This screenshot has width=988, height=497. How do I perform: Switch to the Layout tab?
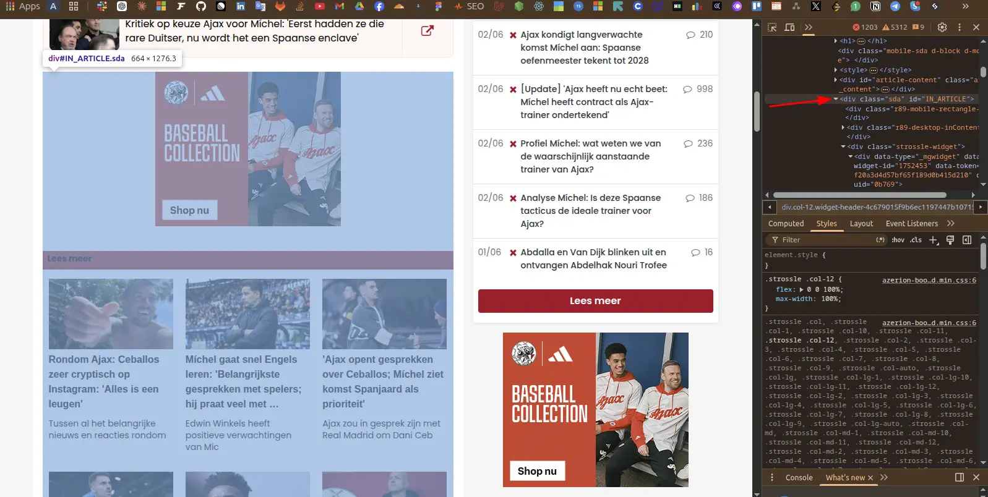pos(861,224)
